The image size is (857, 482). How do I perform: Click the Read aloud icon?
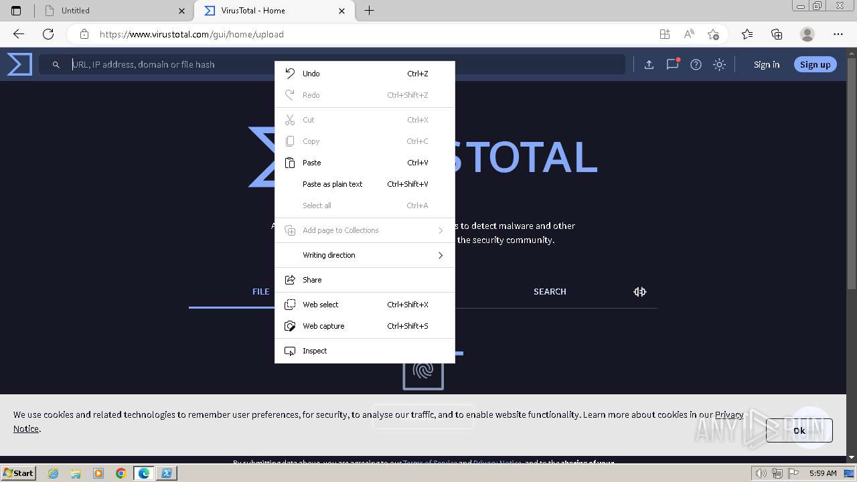tap(688, 34)
